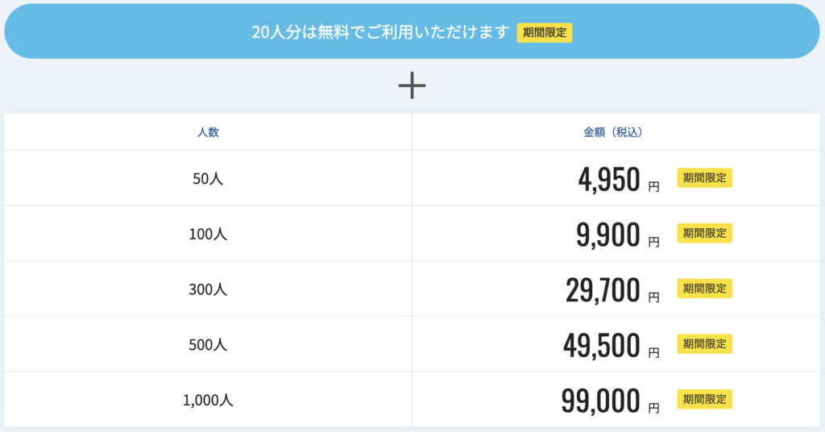Screen dimensions: 825x432
Task: Click the 金額(税込) column header
Action: click(x=618, y=132)
